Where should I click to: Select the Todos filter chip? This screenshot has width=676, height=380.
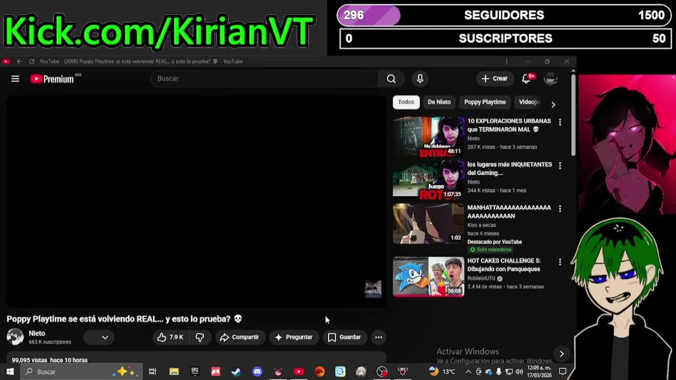406,102
